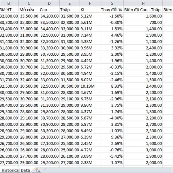The image size is (173, 173).
Task: Select column F by its header
Action: tap(90, 3)
